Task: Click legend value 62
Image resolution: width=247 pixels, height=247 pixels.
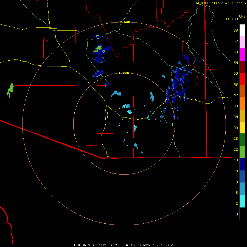Action: point(236,41)
